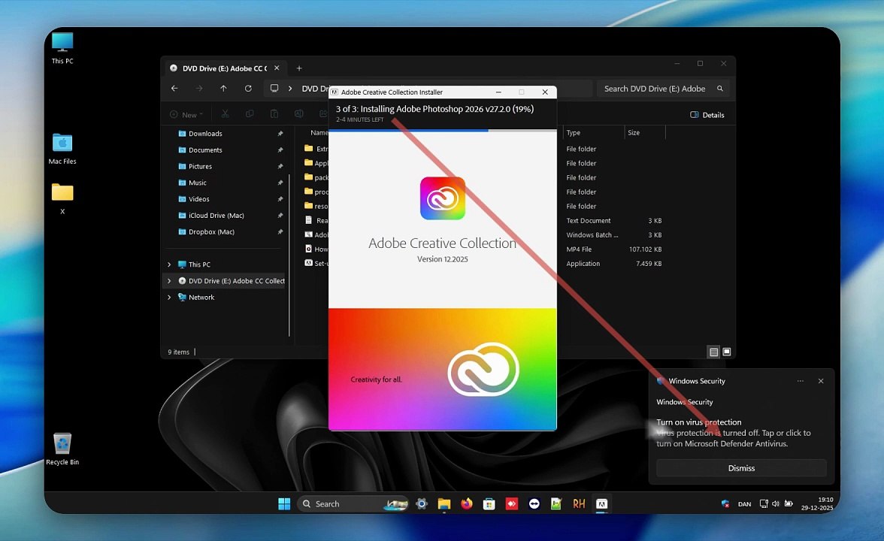Viewport: 884px width, 541px height.
Task: Click the Refresh button in Explorer toolbar
Action: (248, 89)
